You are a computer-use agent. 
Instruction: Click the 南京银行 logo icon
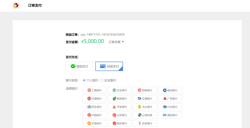(x=114, y=123)
